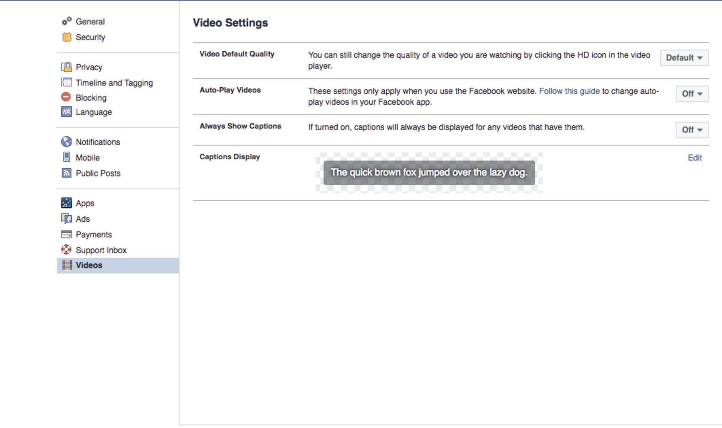Viewport: 722px width, 428px height.
Task: Click the caption preview sample box
Action: point(429,173)
